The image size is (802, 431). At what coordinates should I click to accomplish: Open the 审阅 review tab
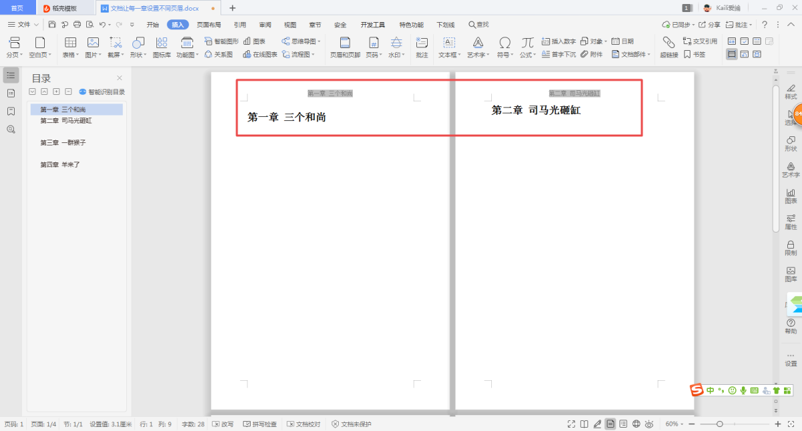(265, 25)
